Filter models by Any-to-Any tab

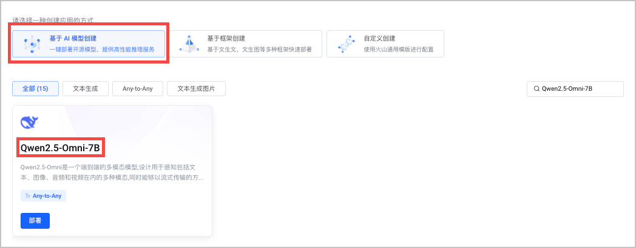pos(138,88)
